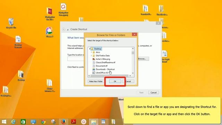The height and width of the screenshot is (125, 222).
Task: Open the green Windows Store taskbar icon
Action: [23, 122]
